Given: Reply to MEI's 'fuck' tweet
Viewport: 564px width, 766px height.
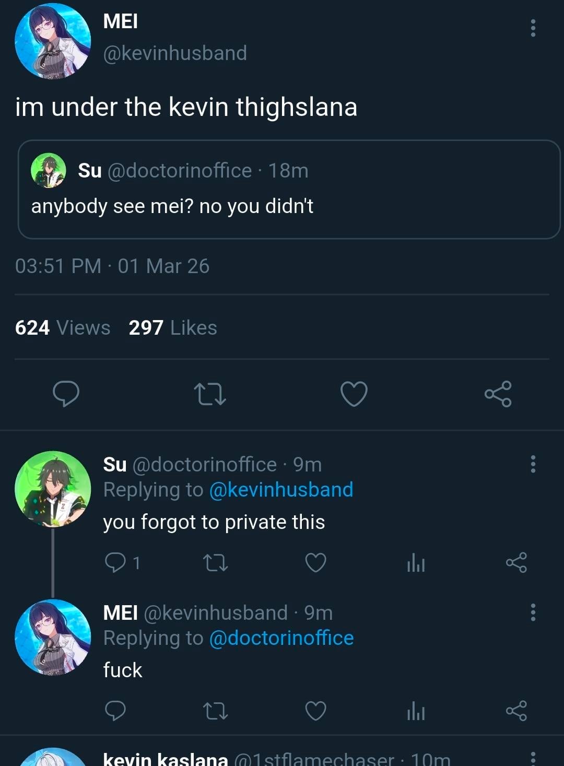Looking at the screenshot, I should (x=115, y=711).
